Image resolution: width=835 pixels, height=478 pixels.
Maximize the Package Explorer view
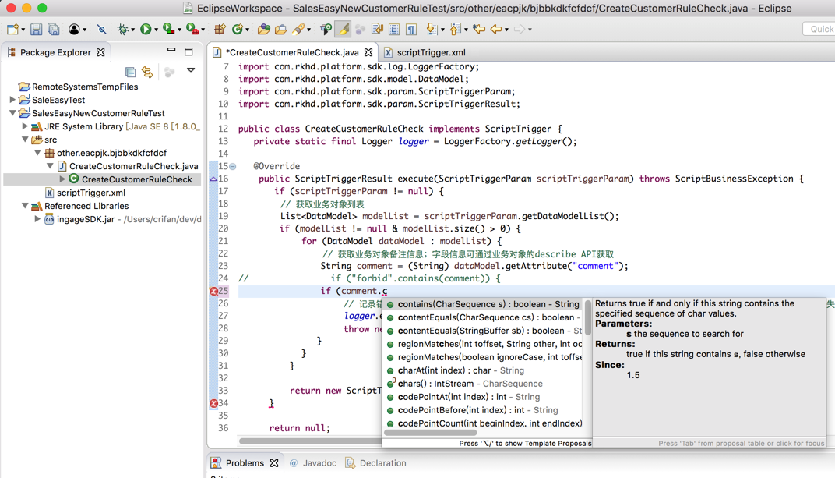[x=188, y=51]
